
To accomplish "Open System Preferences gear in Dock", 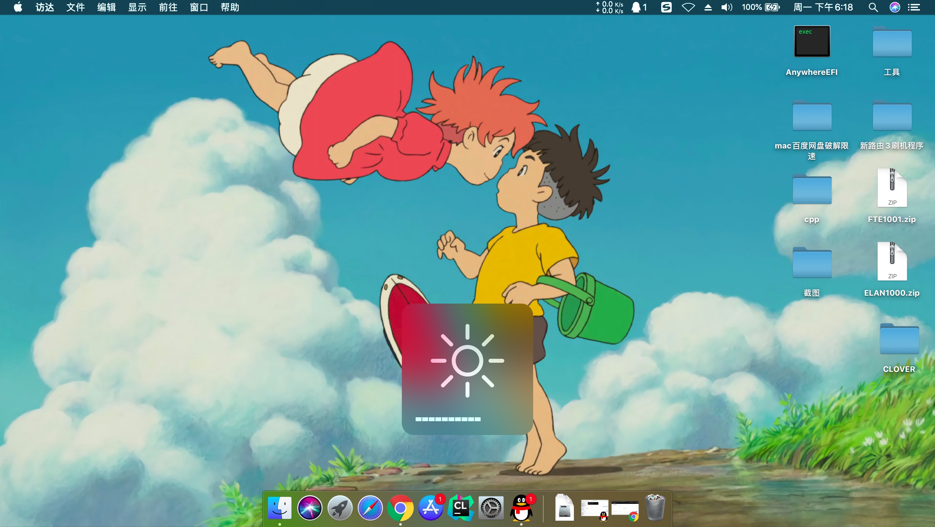I will pos(491,508).
